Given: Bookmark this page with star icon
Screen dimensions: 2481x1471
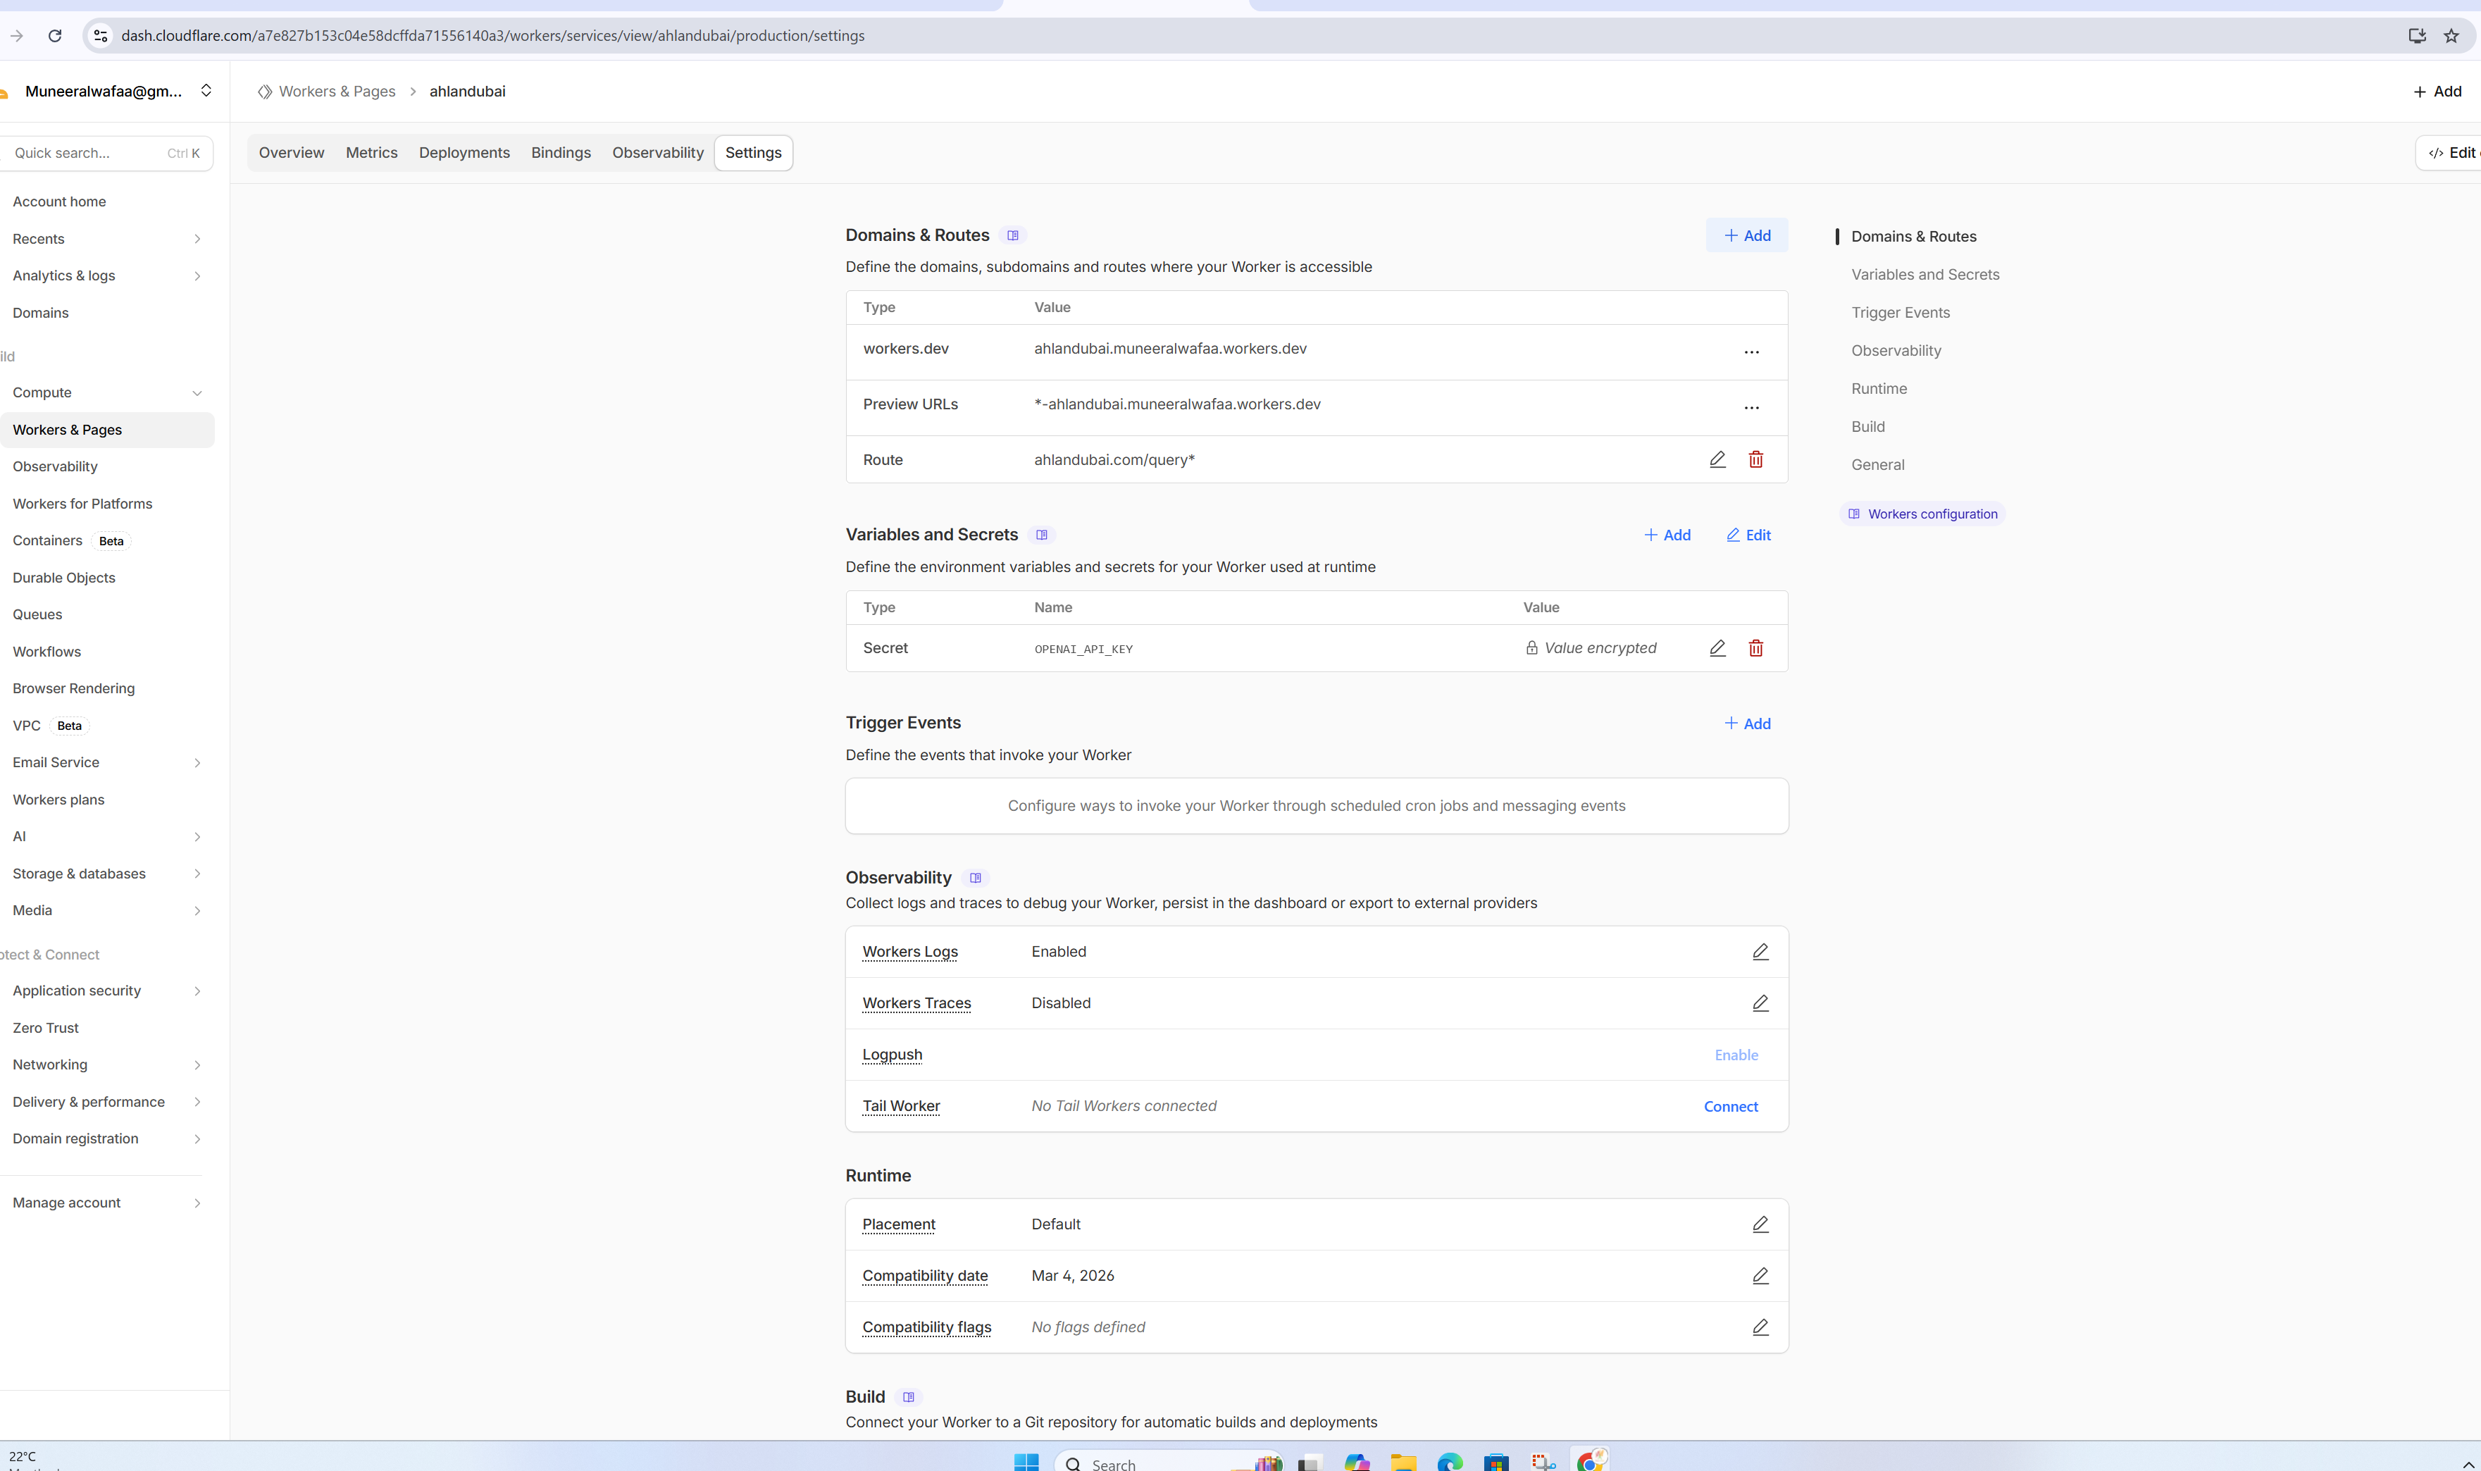Looking at the screenshot, I should click(2450, 36).
